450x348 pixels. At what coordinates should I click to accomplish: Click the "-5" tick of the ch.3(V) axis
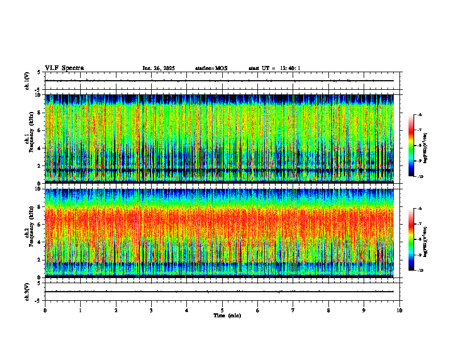click(x=37, y=301)
